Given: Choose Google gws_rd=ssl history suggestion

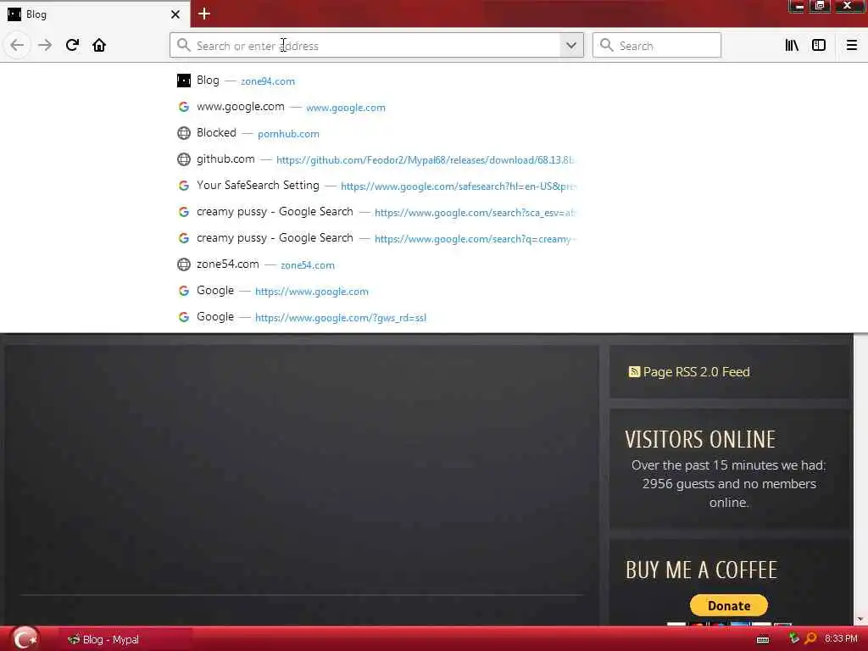Looking at the screenshot, I should click(376, 317).
